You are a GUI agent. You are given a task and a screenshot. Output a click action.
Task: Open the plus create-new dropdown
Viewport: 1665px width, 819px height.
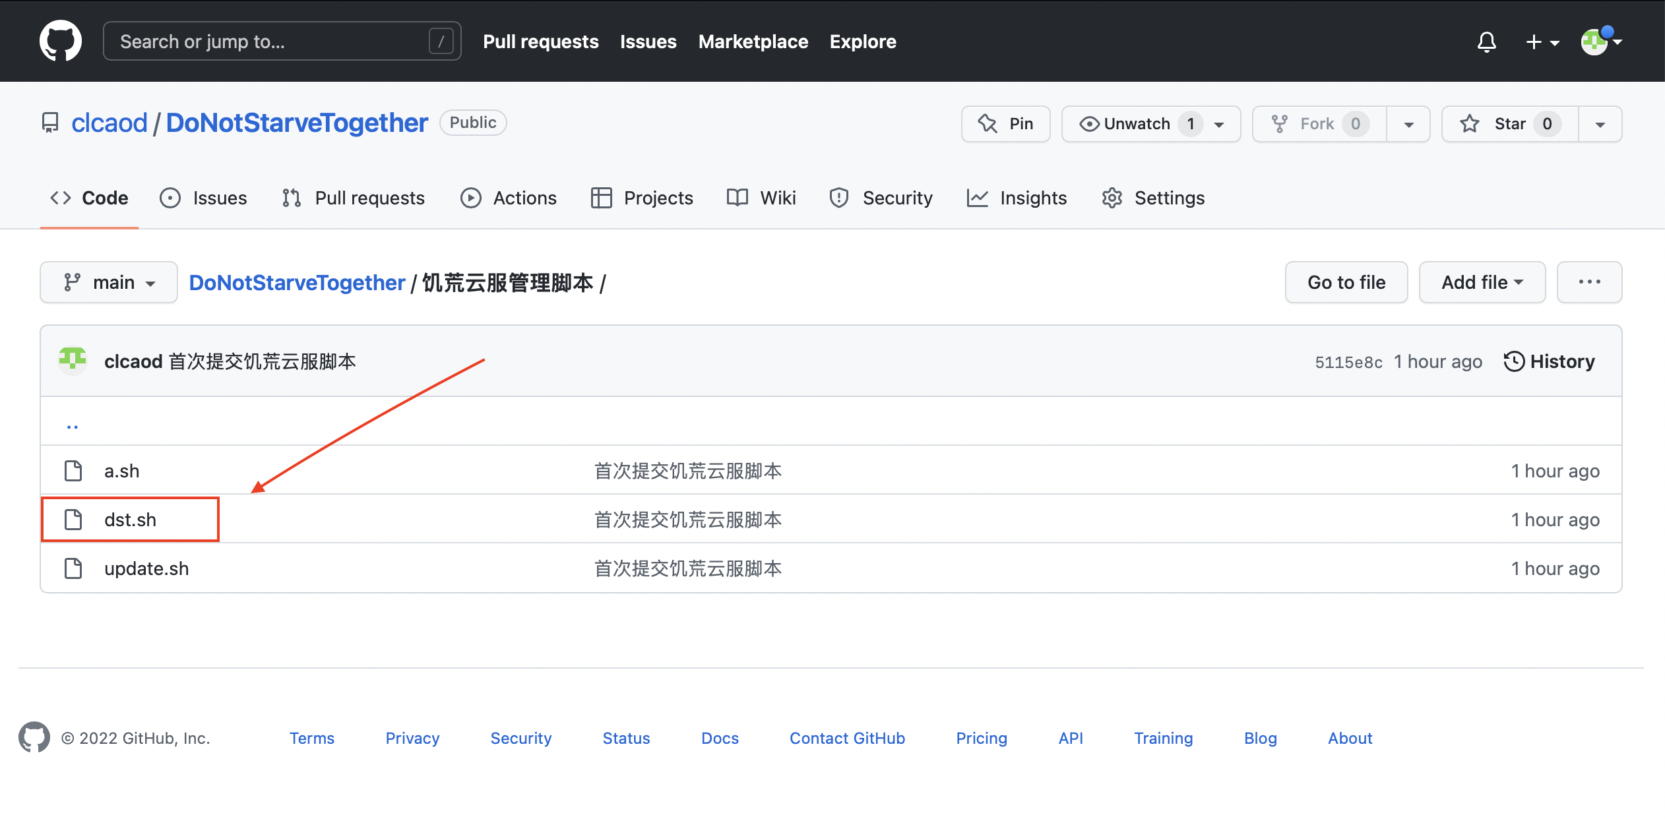(1542, 42)
